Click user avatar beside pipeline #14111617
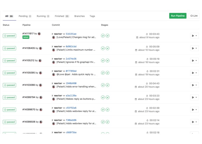This screenshot has width=202, height=144. [x=39, y=34]
